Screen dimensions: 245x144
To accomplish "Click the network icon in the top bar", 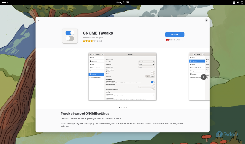I will pos(234,2).
